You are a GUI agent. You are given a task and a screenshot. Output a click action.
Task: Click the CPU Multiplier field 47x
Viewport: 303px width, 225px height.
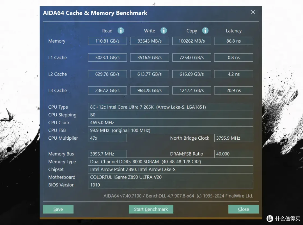(107, 138)
